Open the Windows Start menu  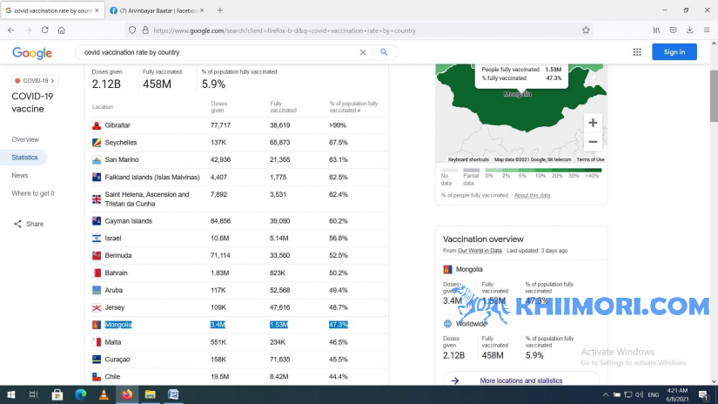pyautogui.click(x=11, y=394)
